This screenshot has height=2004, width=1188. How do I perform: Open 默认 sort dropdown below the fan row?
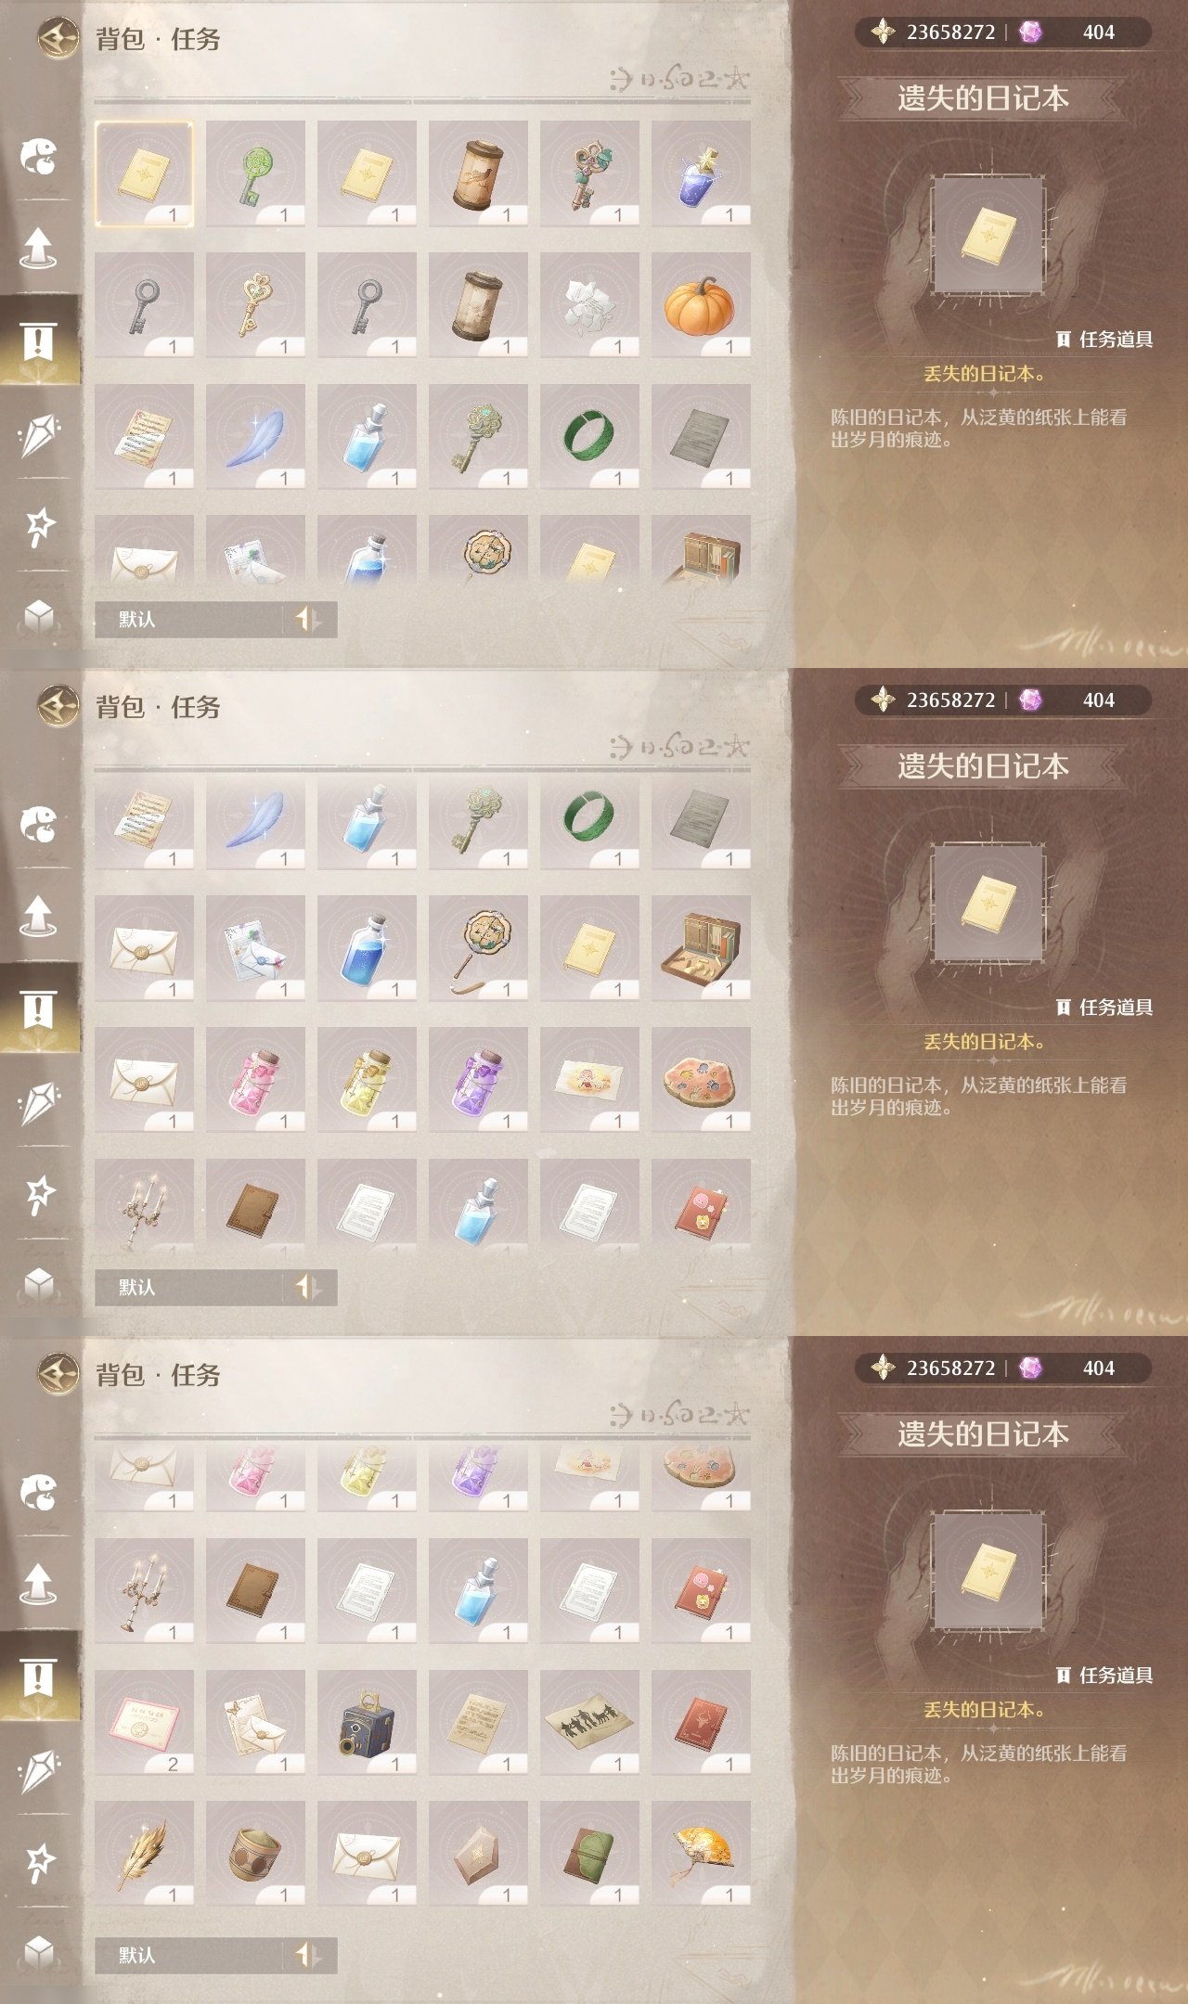215,1955
